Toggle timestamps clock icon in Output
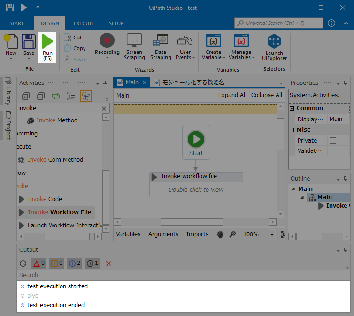 point(23,263)
